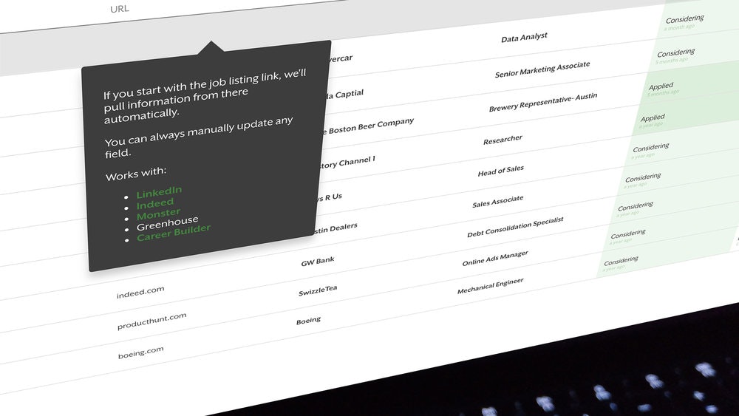
Task: Select the Researcher job title
Action: 503,140
